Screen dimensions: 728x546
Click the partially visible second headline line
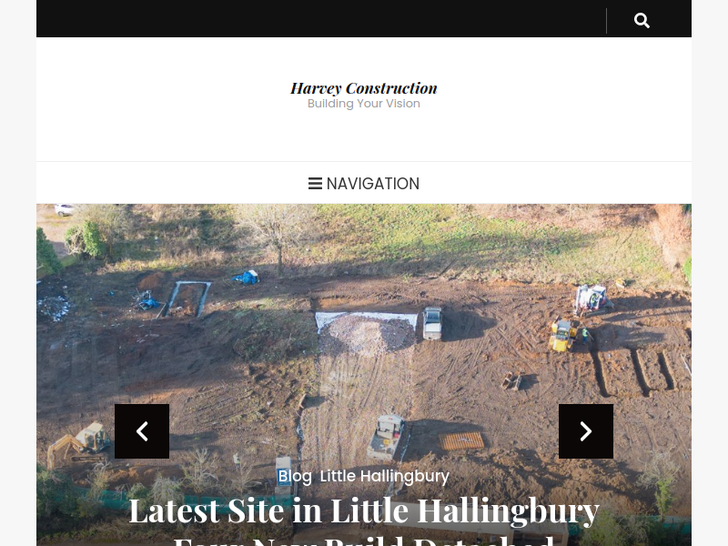click(x=364, y=541)
